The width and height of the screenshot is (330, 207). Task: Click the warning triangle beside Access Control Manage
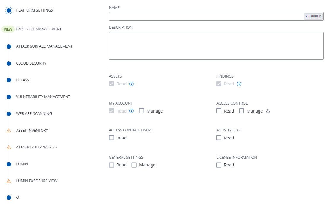(x=268, y=111)
